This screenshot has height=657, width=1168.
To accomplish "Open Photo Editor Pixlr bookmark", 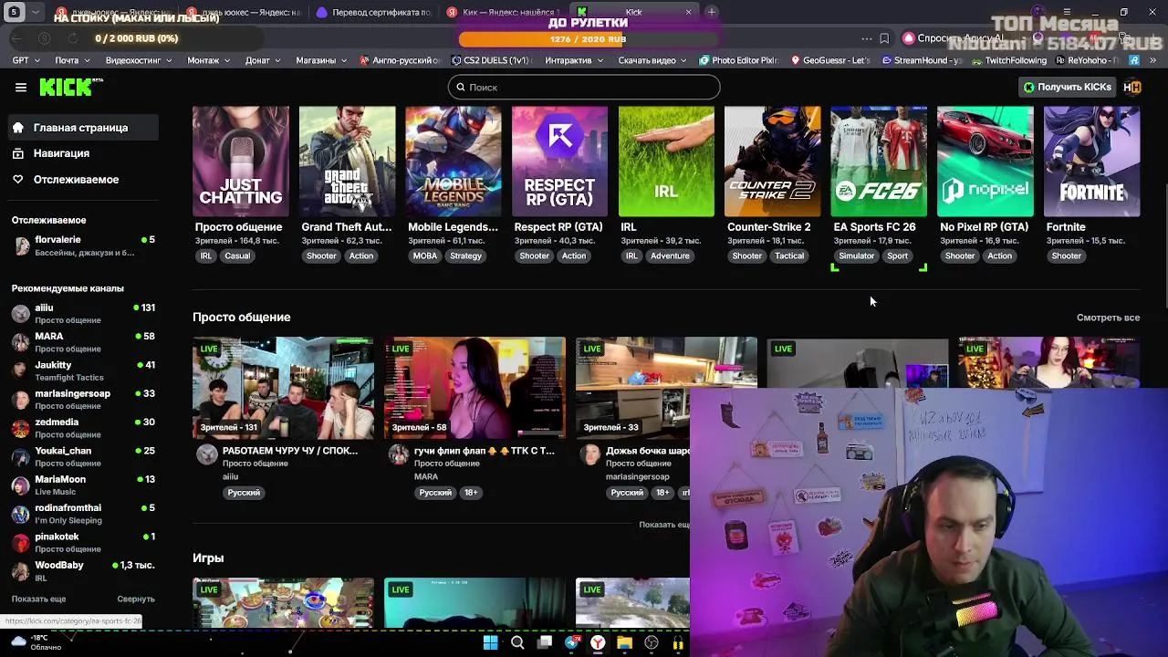I will click(x=737, y=60).
